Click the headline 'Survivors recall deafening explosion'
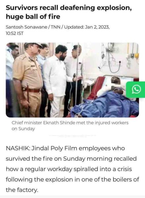The image size is (145, 198). [x=69, y=8]
